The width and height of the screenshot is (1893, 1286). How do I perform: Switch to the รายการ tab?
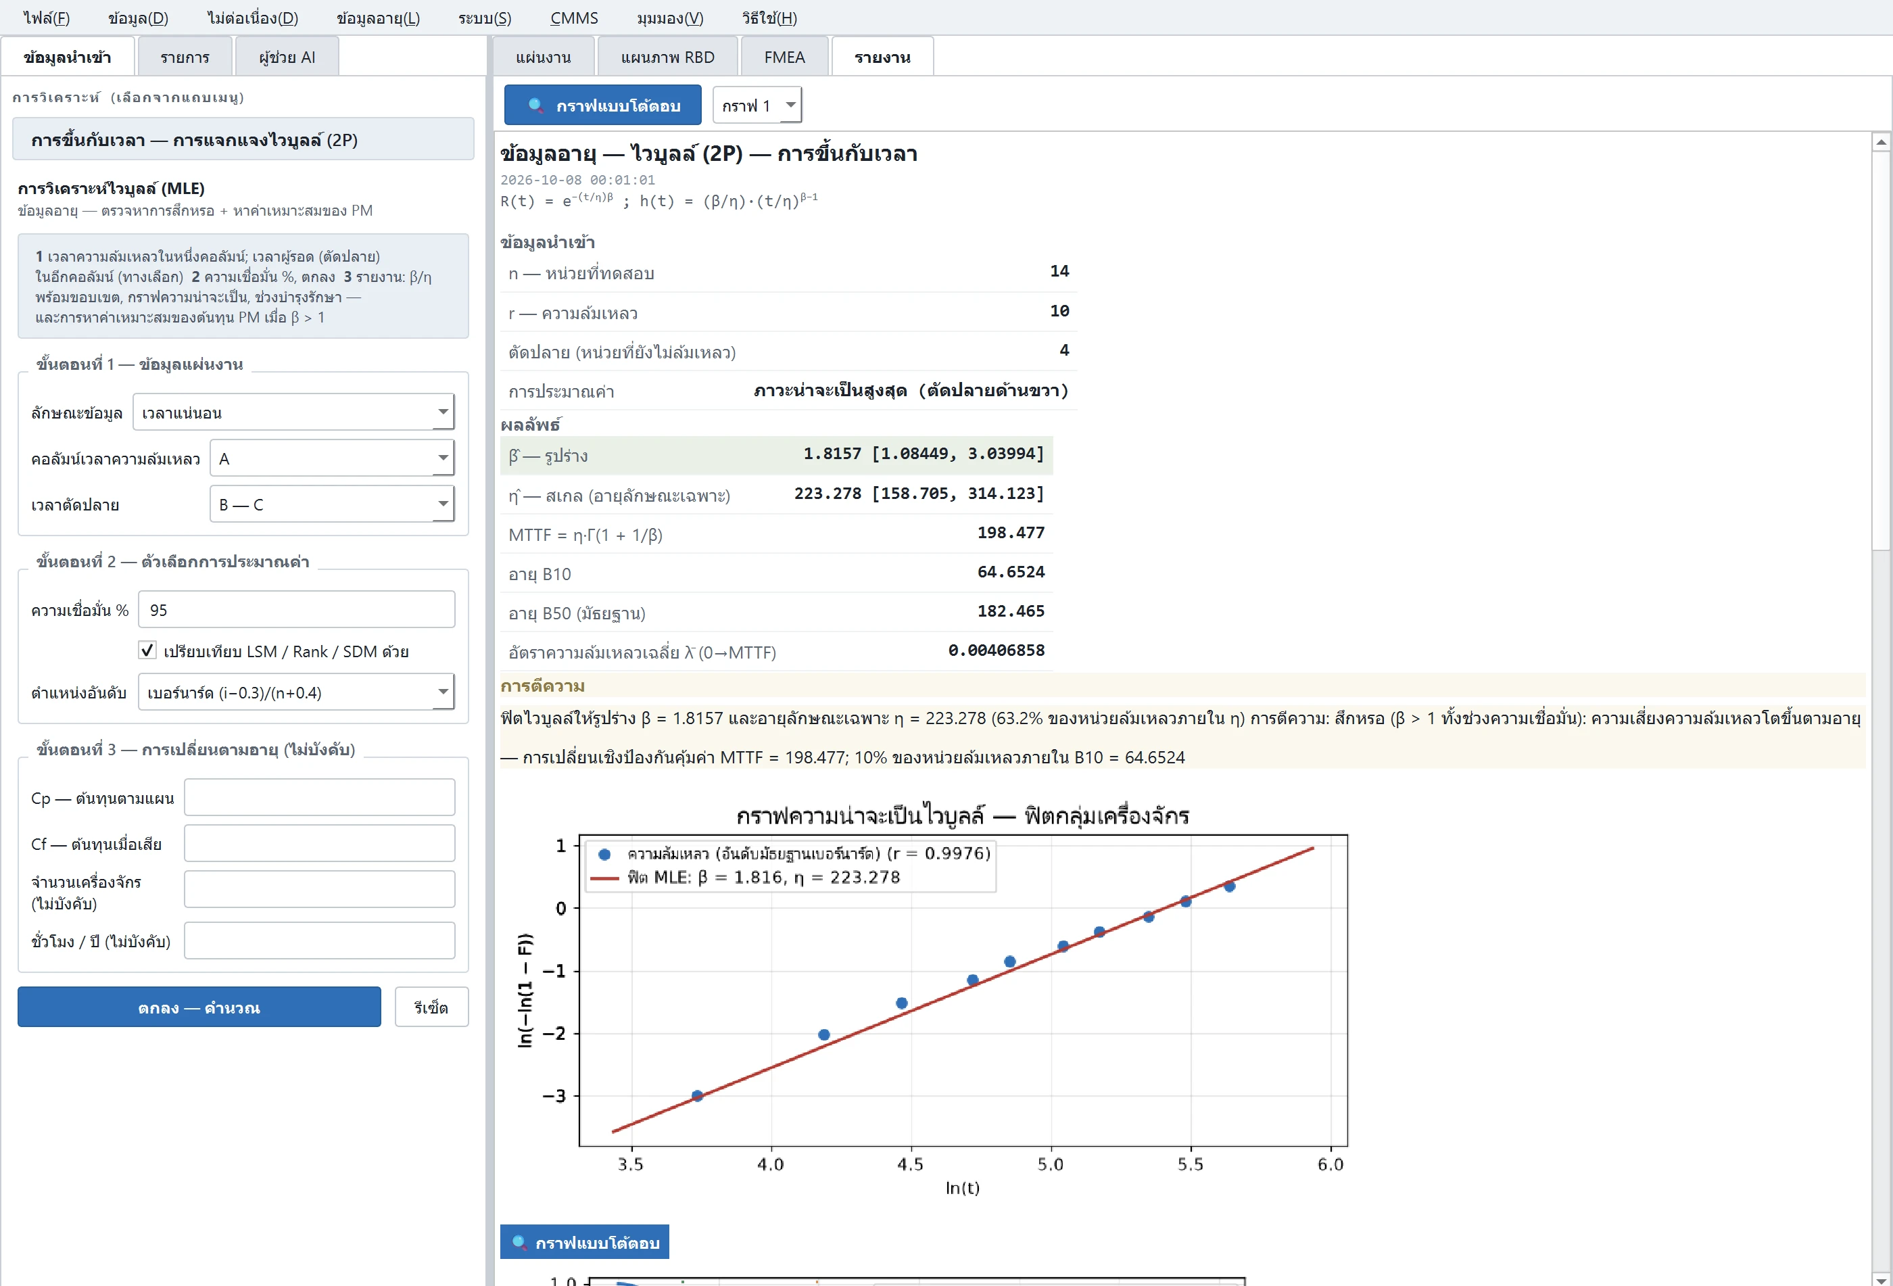[x=185, y=57]
